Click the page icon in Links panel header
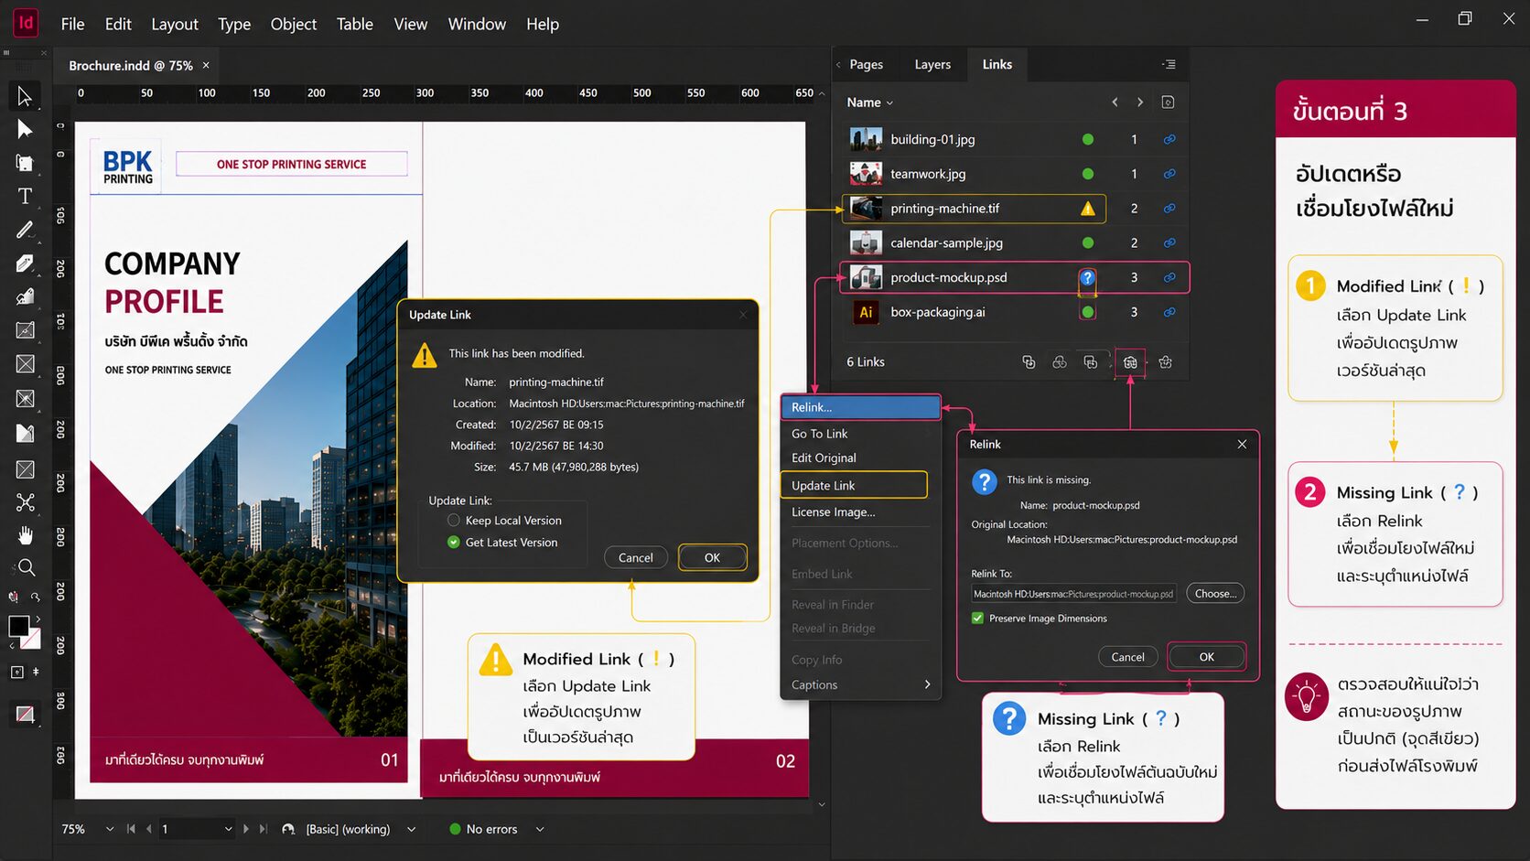This screenshot has height=861, width=1530. (x=1168, y=102)
